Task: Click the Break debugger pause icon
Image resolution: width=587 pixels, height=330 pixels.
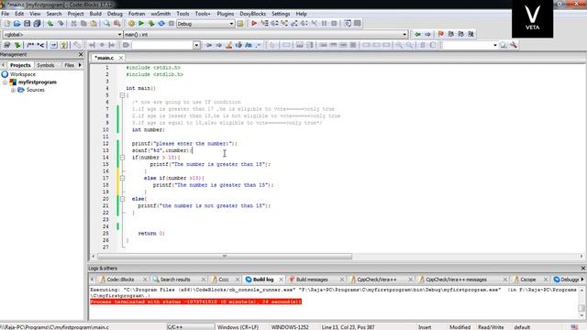Action: (x=324, y=24)
